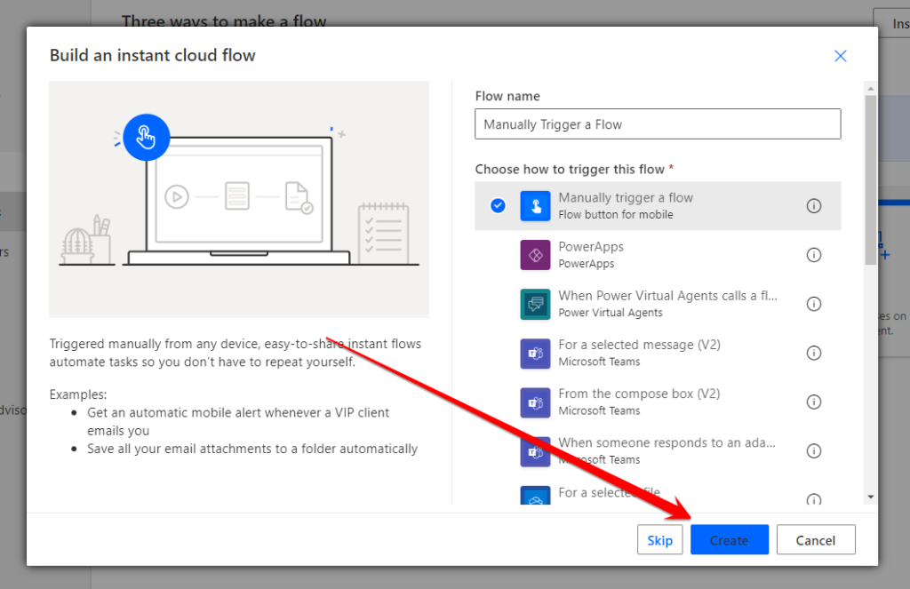This screenshot has width=910, height=589.
Task: Click Teams icon for From the compose box
Action: pos(535,402)
